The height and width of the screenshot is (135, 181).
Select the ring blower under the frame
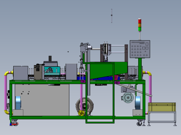pos(85,106)
